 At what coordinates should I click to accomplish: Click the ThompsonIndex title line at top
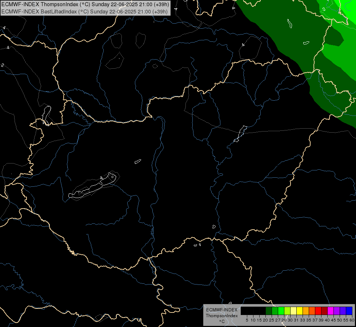85,4
